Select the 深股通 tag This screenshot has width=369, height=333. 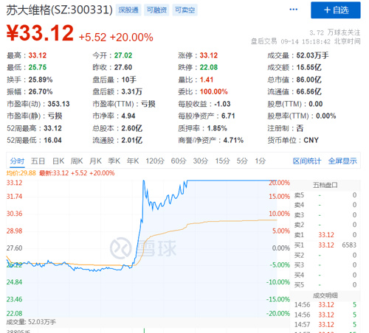point(128,10)
